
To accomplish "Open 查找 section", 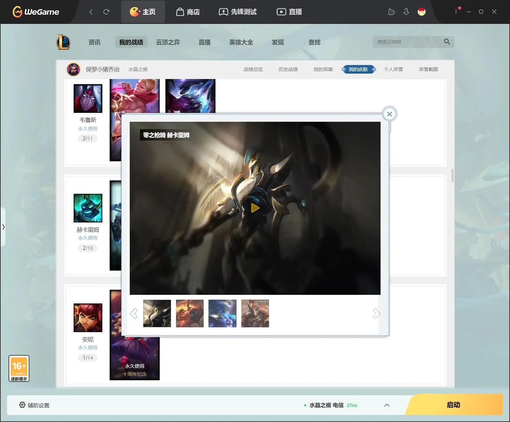I will point(314,42).
